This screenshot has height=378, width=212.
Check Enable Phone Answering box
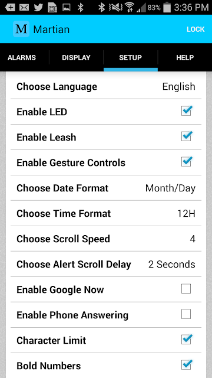pos(186,314)
